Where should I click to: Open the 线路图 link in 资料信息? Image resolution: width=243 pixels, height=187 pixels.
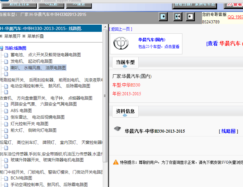point(228,131)
